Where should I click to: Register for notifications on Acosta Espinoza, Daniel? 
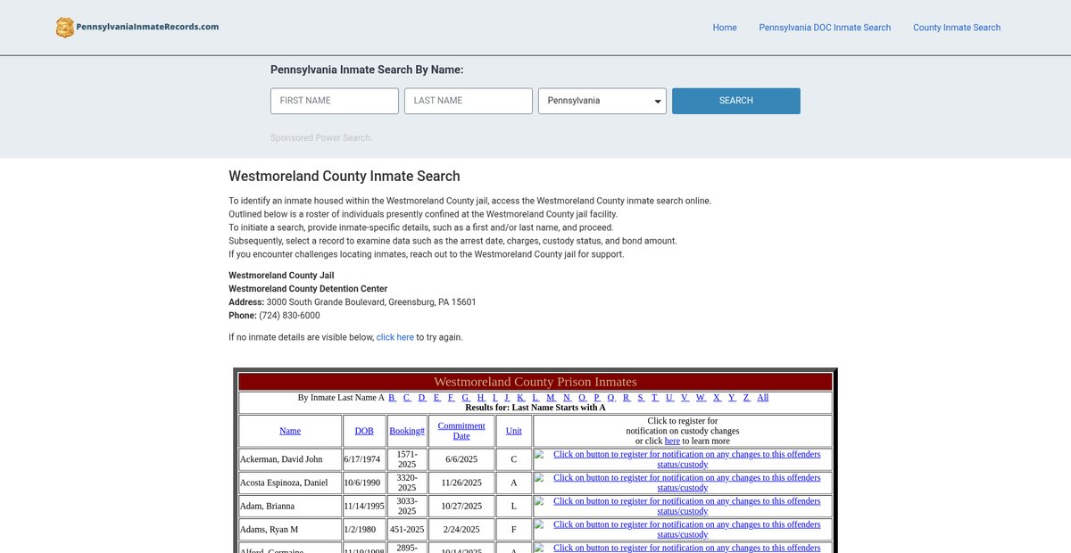[683, 483]
